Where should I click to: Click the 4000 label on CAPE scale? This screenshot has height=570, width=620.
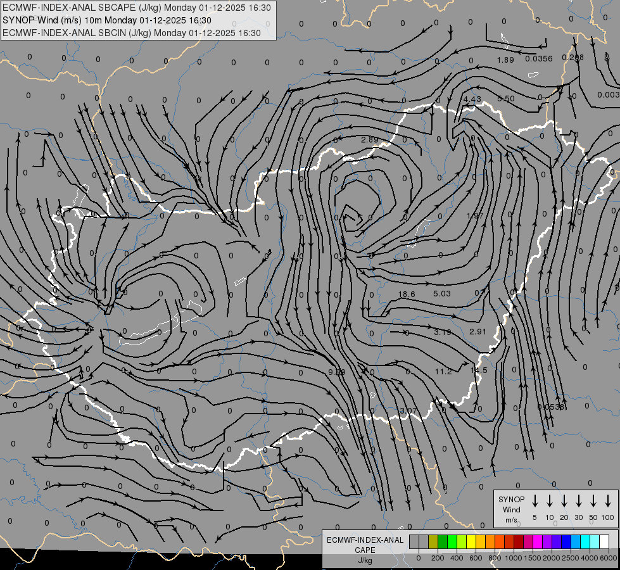[590, 558]
